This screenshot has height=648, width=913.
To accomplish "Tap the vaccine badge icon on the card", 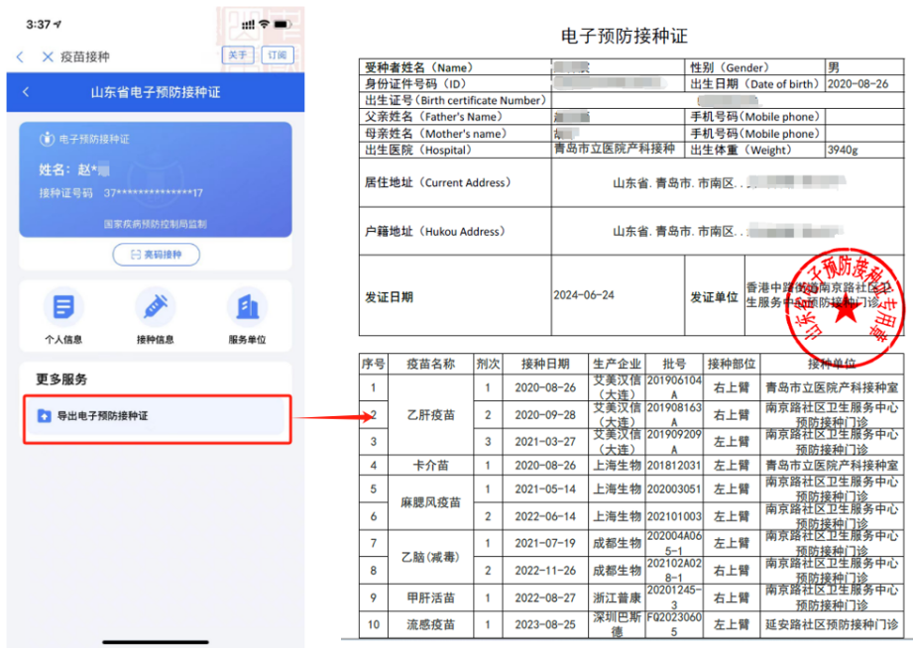I will click(x=47, y=139).
